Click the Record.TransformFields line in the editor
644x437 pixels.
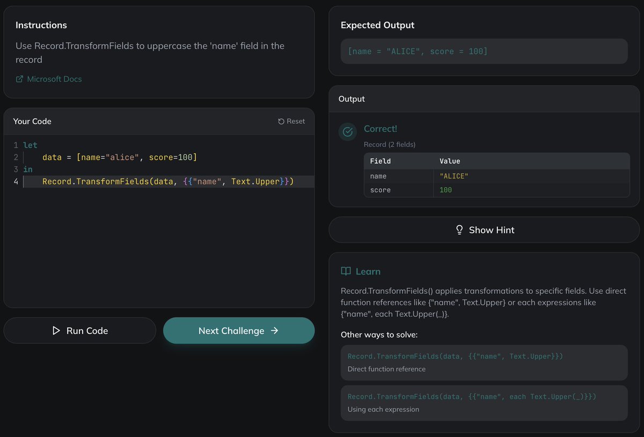click(168, 181)
